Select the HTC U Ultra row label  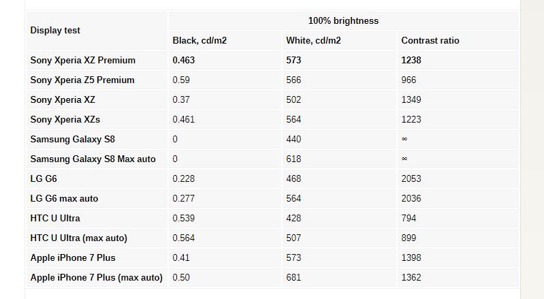(55, 219)
